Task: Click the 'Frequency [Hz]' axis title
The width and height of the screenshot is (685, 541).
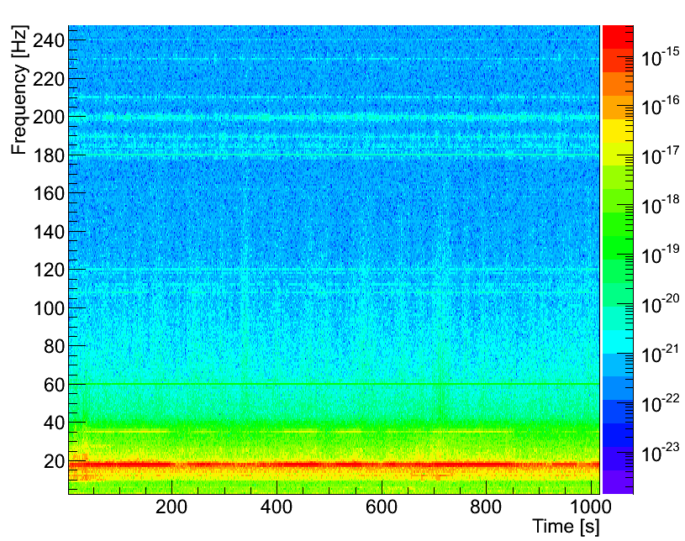Action: (x=19, y=90)
